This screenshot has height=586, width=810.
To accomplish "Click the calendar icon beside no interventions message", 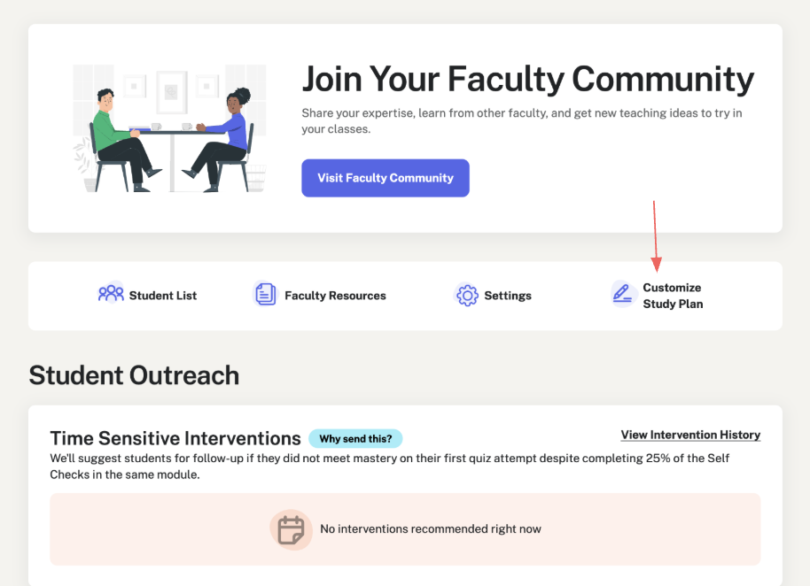I will click(292, 528).
